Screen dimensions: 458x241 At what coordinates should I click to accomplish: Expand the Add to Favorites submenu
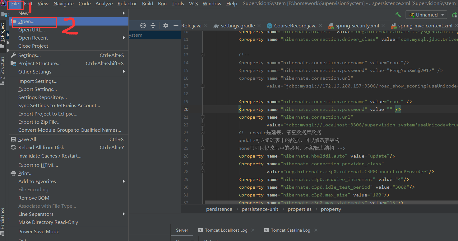tap(69, 181)
